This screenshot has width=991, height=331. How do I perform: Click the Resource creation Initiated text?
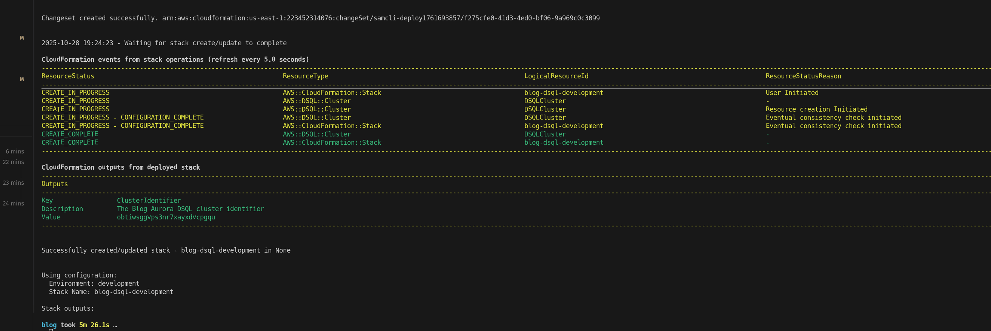(x=816, y=109)
